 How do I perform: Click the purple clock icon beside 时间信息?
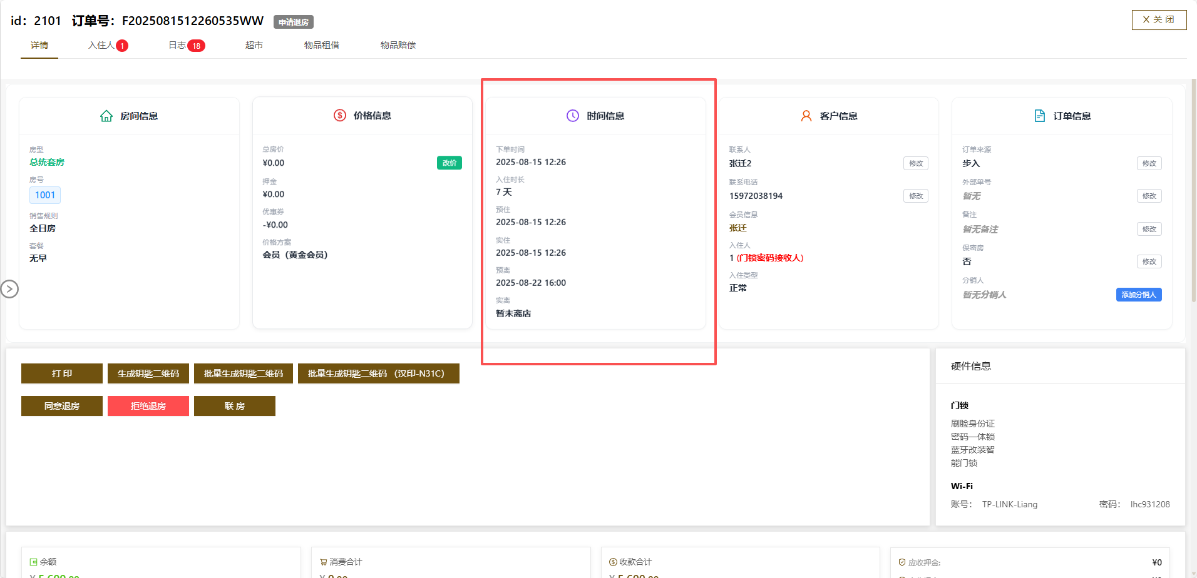[573, 116]
